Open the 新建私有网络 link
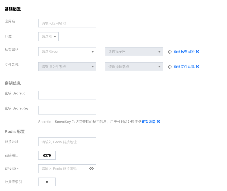This screenshot has width=227, height=191. pyautogui.click(x=184, y=52)
